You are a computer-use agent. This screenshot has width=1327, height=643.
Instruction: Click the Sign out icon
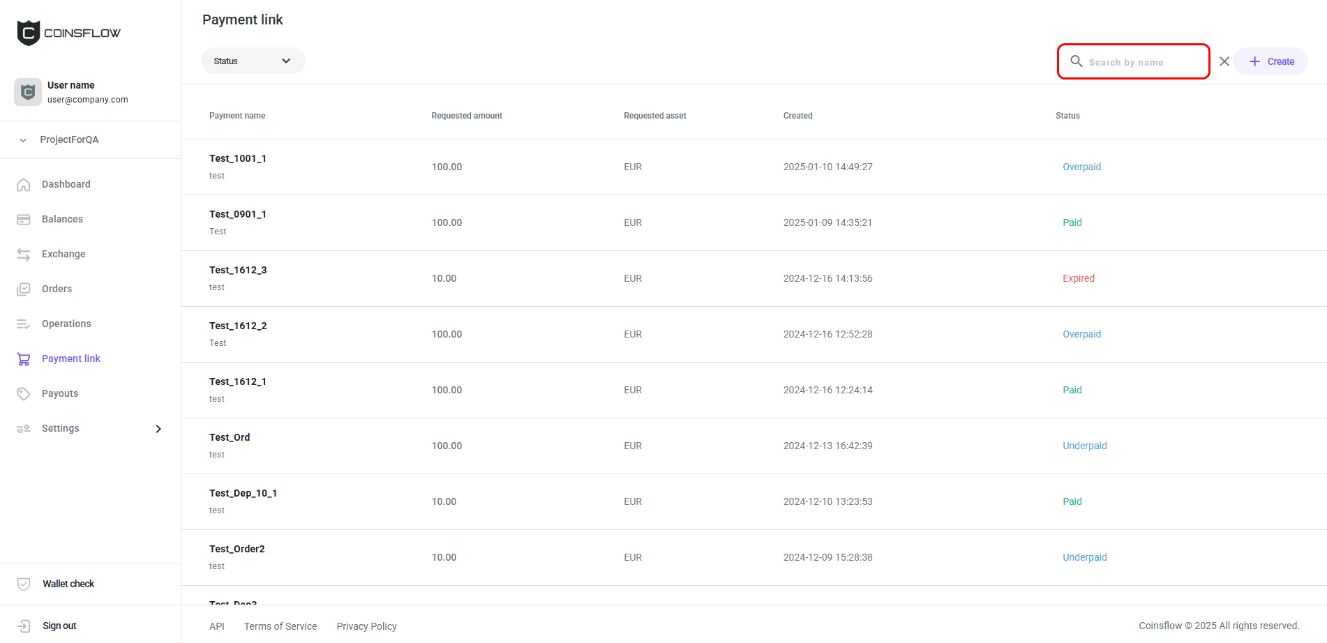click(24, 626)
